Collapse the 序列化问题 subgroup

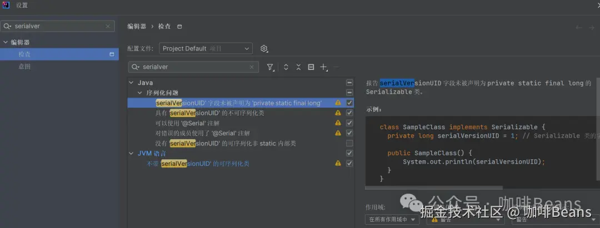[x=140, y=93]
